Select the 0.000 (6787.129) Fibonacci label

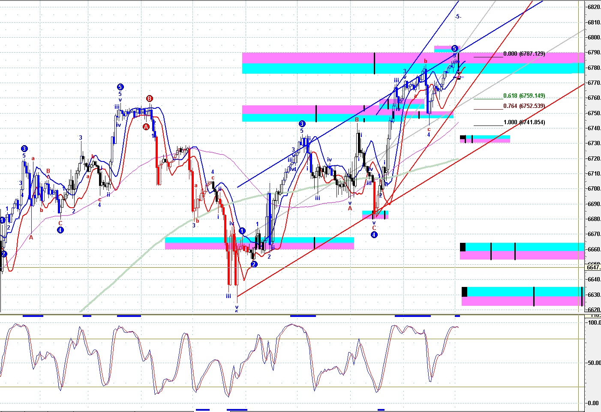click(x=524, y=54)
